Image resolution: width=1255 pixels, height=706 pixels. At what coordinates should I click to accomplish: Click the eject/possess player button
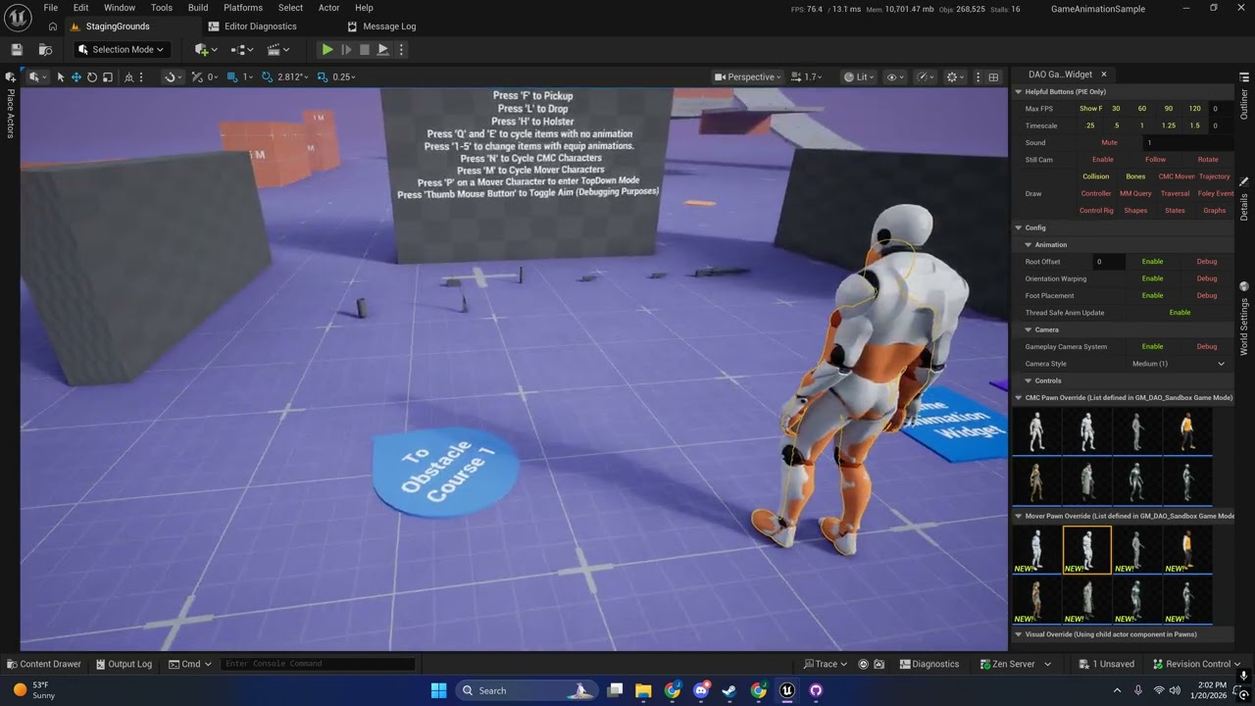point(383,49)
